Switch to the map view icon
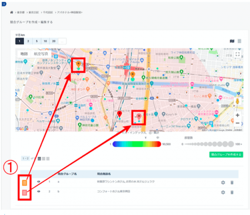This screenshot has width=250, height=215. (x=232, y=41)
